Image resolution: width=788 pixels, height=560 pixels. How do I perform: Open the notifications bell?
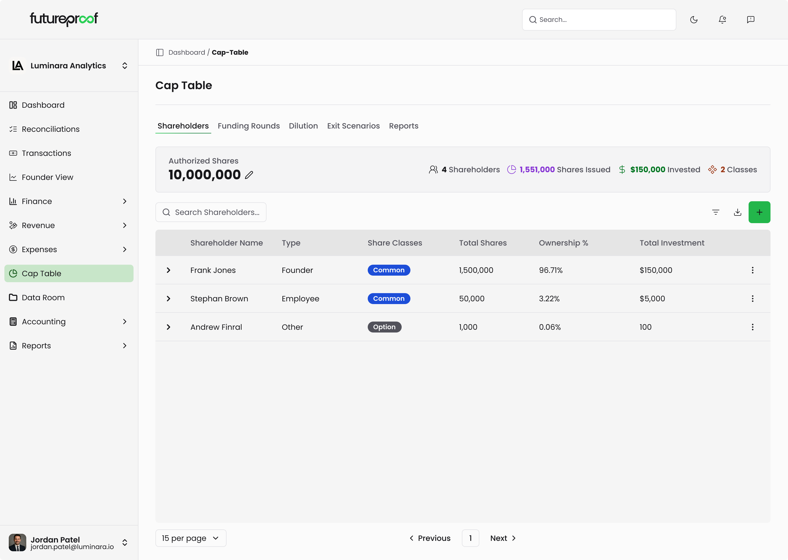pyautogui.click(x=722, y=20)
